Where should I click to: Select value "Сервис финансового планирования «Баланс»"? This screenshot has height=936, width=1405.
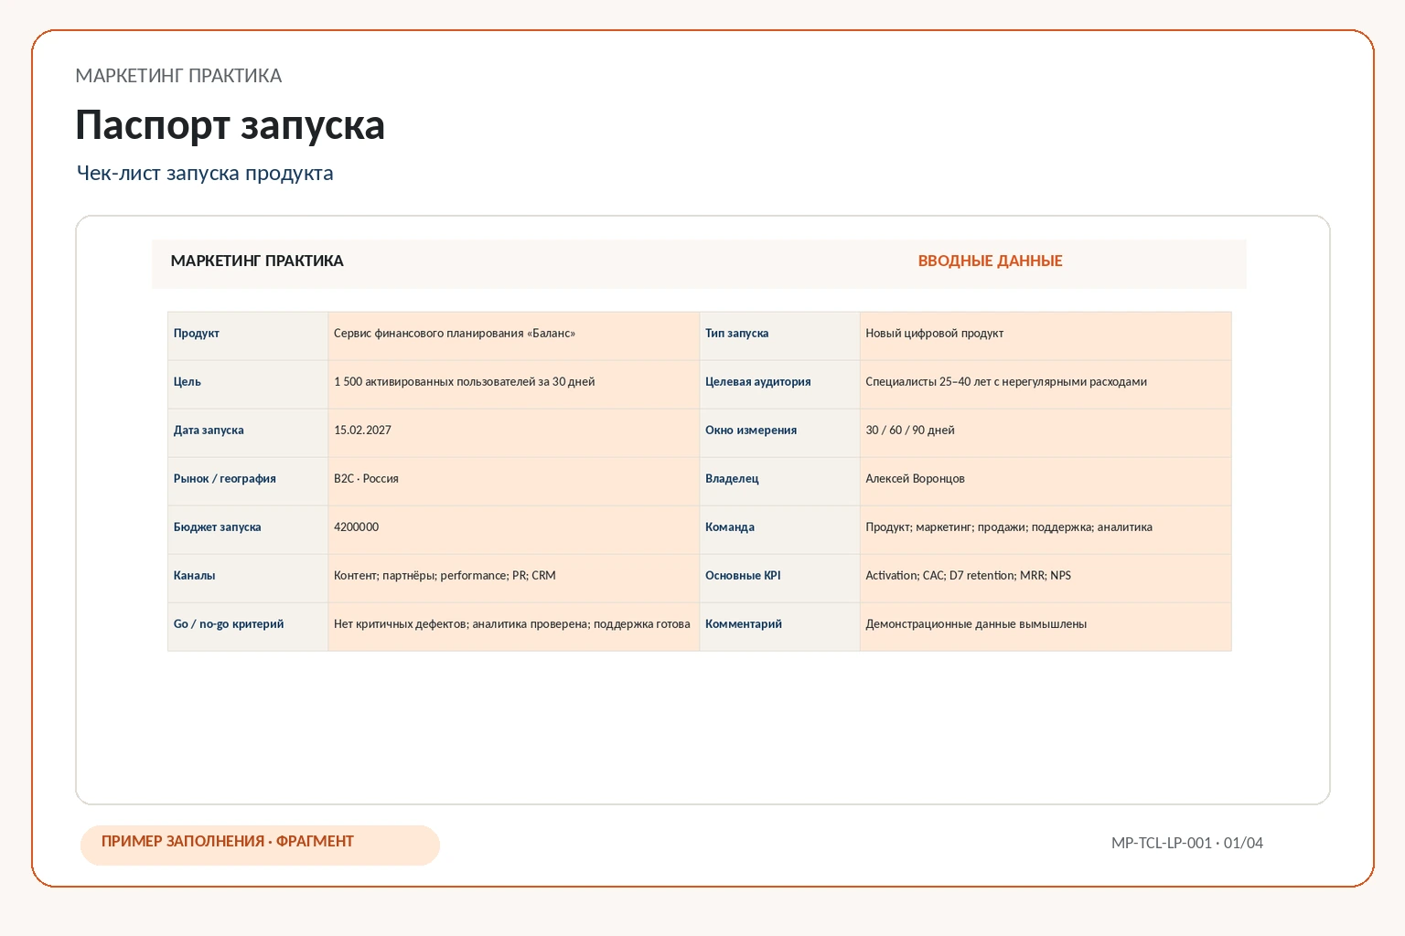[x=514, y=335]
